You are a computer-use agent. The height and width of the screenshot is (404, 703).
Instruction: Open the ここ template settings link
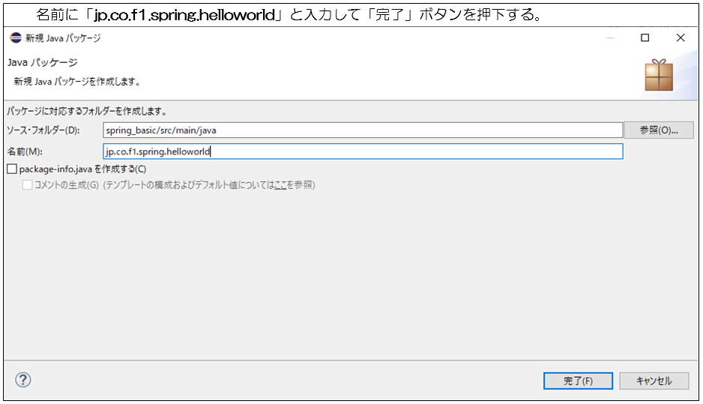(281, 185)
